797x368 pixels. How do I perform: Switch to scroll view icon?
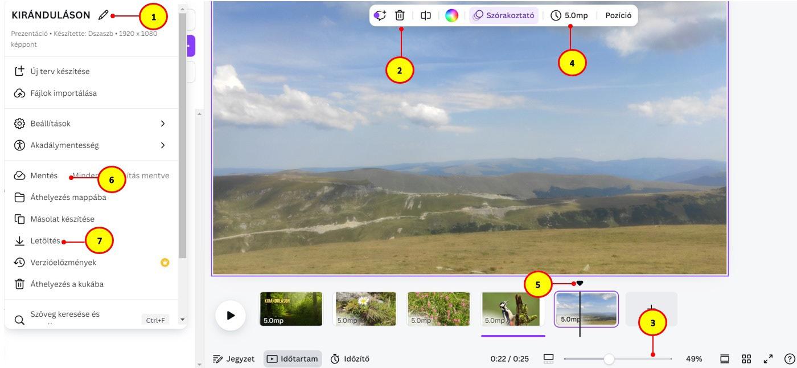coord(725,359)
